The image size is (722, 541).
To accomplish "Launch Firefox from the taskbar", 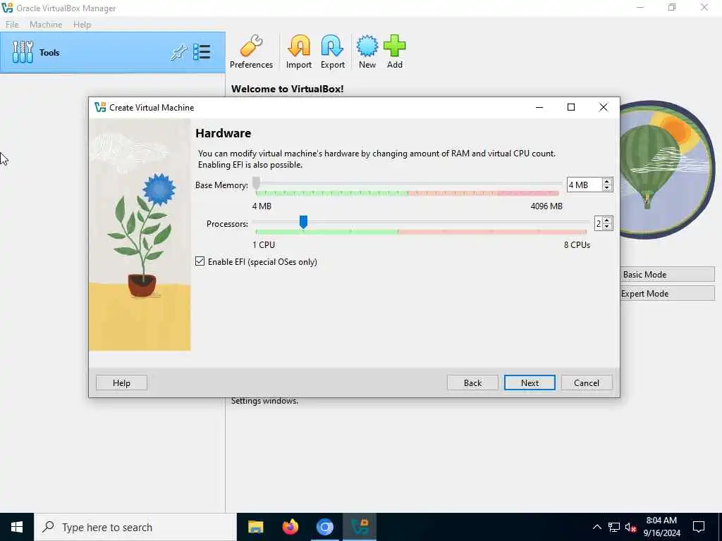I will [x=290, y=527].
